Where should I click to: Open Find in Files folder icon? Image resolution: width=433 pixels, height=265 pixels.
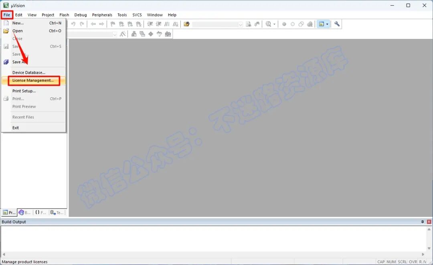187,24
